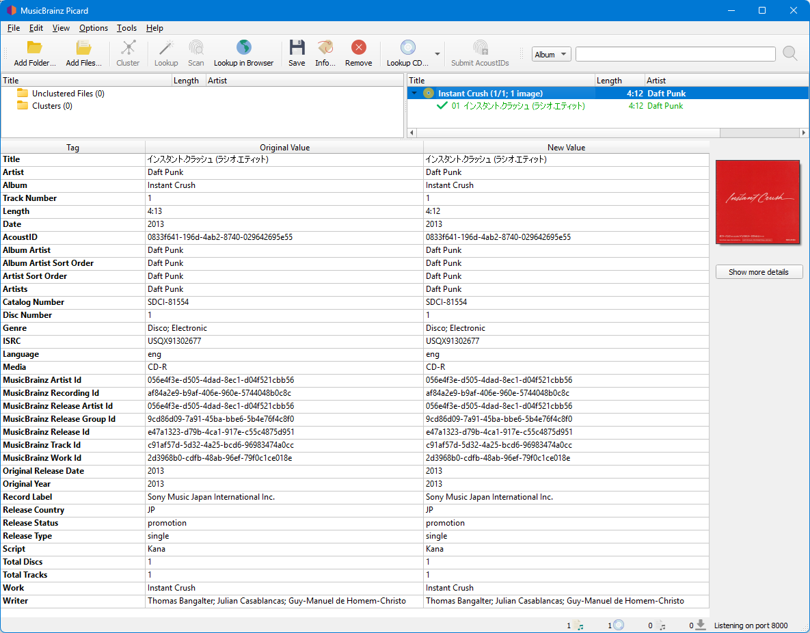Open the Options menu
The image size is (810, 633).
pos(94,28)
